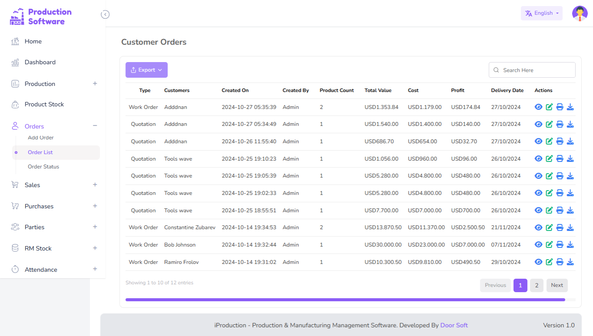
Task: Print the Ramiro Frolov work order
Action: (x=560, y=262)
